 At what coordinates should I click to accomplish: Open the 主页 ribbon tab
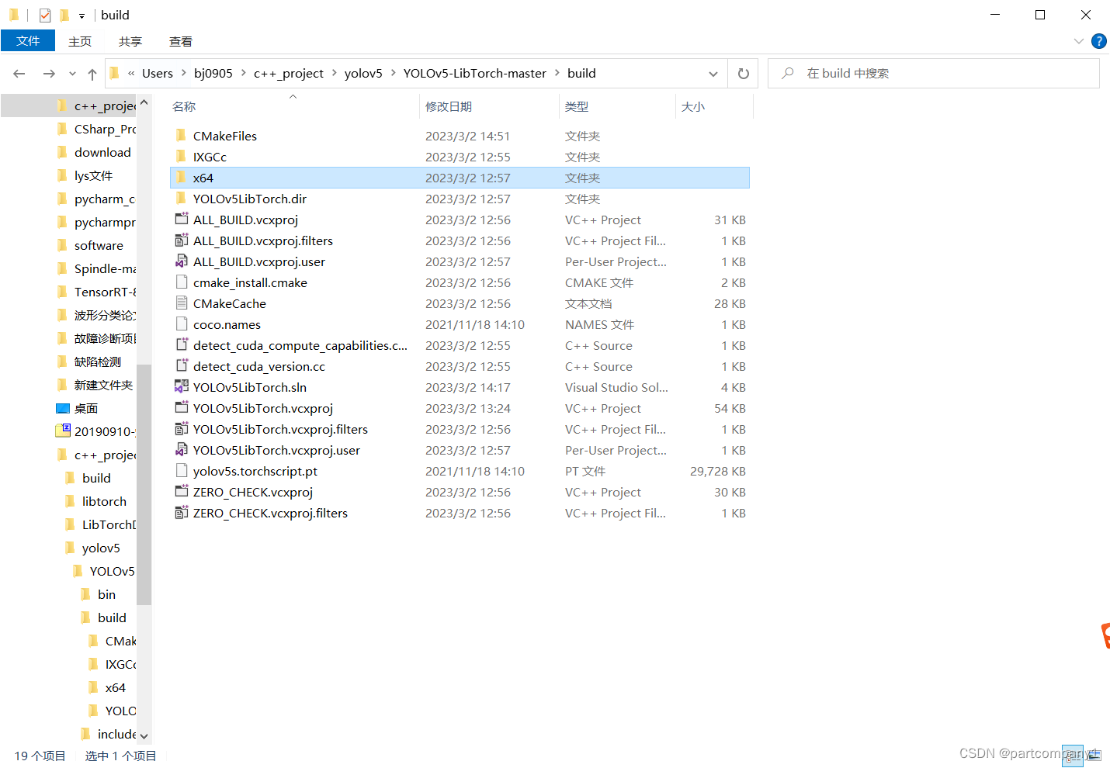[80, 41]
